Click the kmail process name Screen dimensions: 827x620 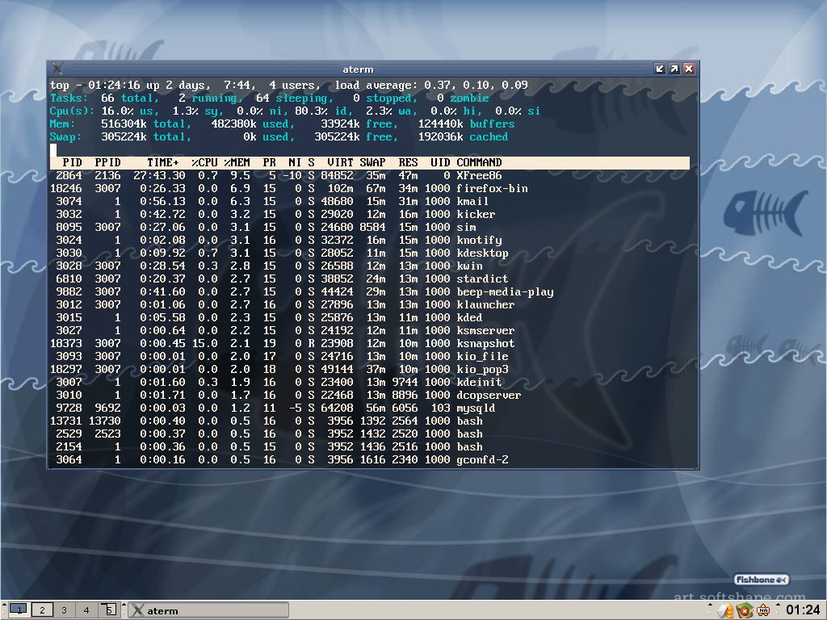click(x=472, y=201)
